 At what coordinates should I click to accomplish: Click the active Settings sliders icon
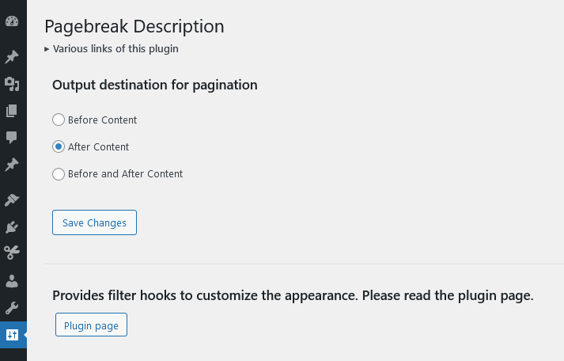[x=12, y=334]
